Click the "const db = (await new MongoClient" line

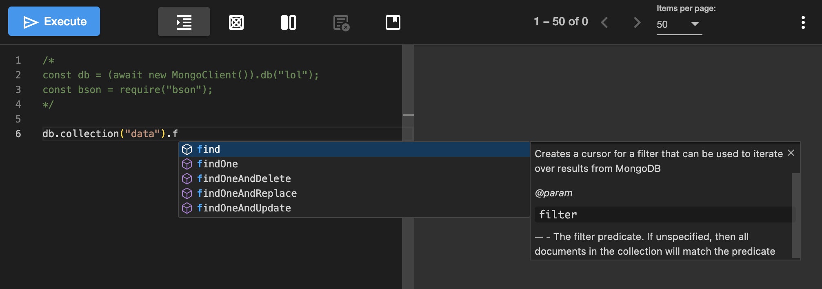click(x=181, y=75)
